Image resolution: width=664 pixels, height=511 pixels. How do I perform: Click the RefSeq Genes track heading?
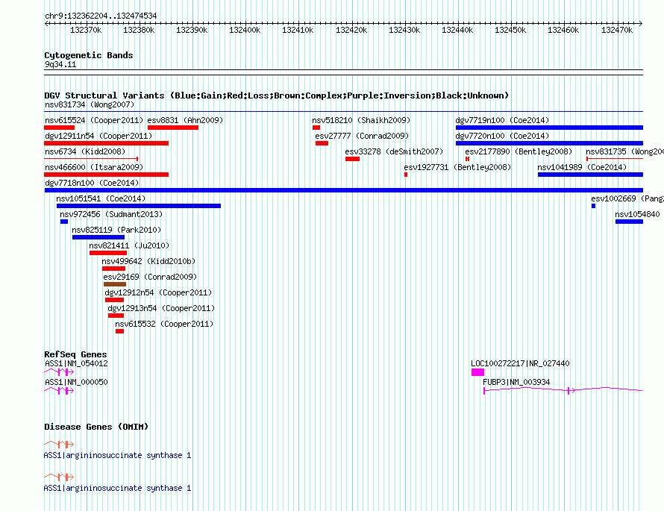coord(75,354)
